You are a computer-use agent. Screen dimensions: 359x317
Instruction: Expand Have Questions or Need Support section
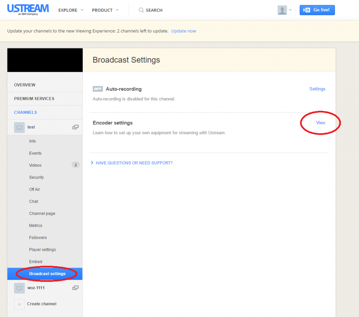click(132, 163)
